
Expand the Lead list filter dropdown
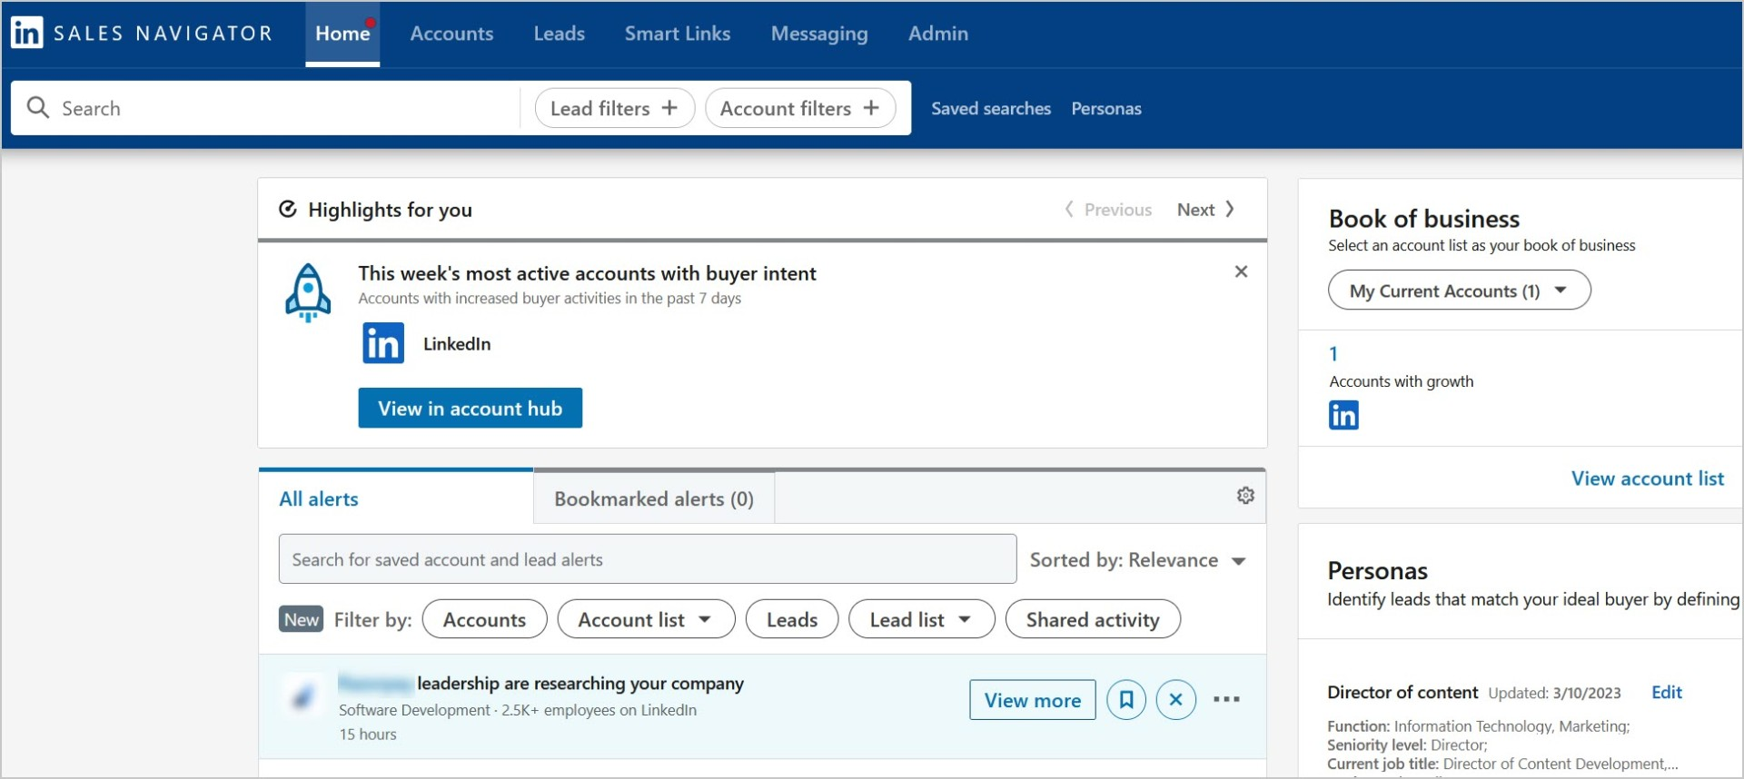pyautogui.click(x=922, y=619)
